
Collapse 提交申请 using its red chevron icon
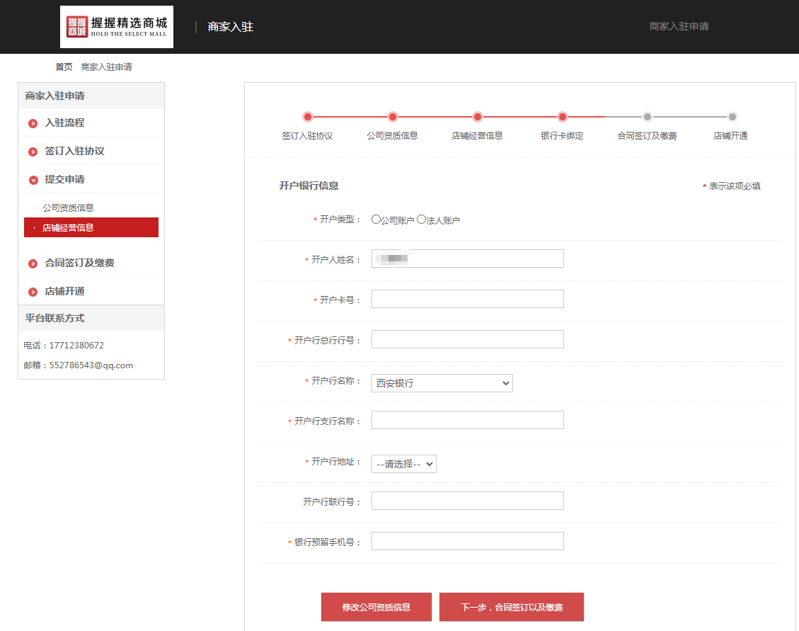tap(33, 180)
